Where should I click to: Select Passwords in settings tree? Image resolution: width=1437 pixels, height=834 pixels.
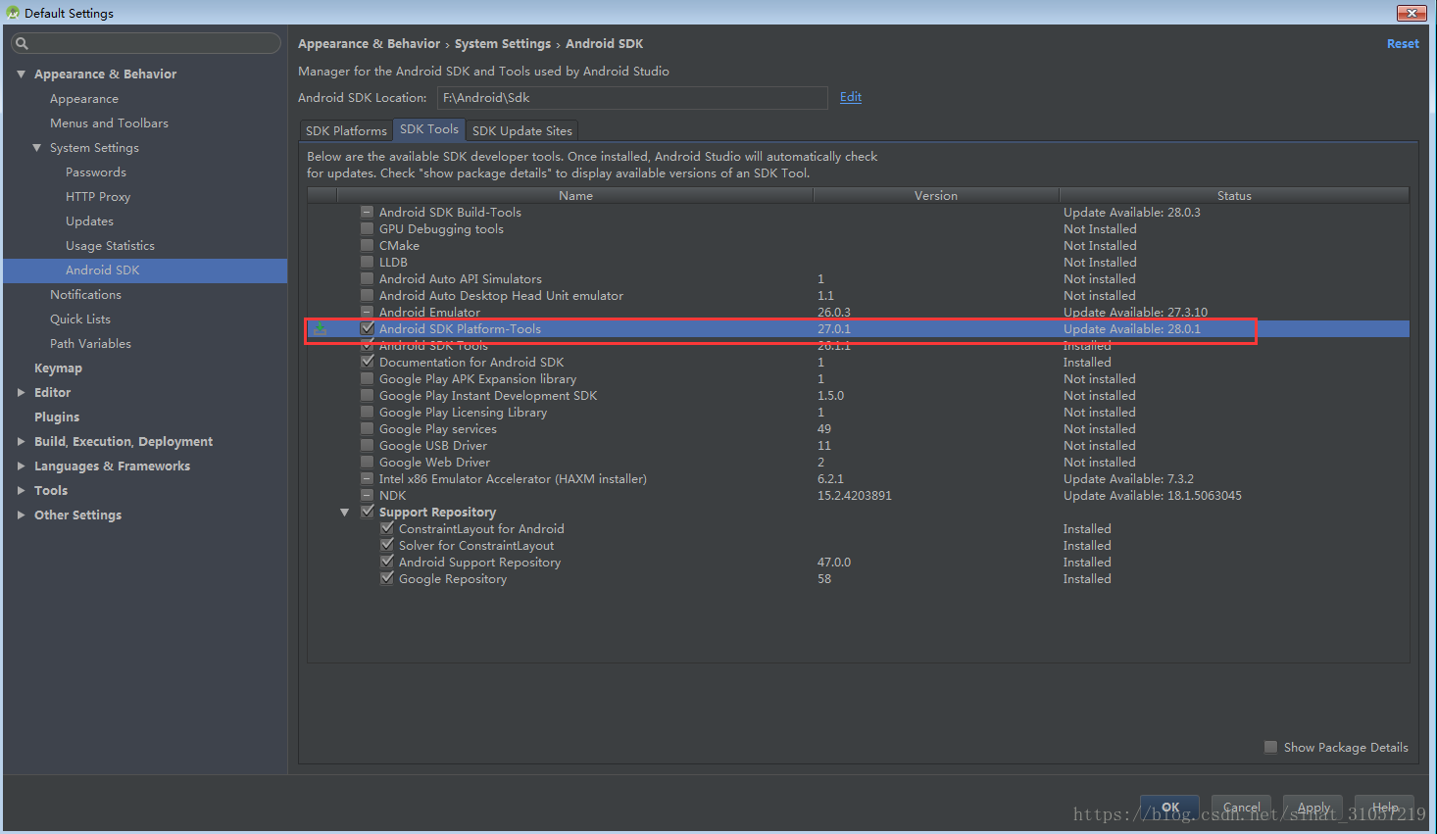(96, 172)
